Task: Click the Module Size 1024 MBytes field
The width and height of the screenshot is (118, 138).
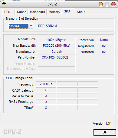Action: tap(57, 40)
